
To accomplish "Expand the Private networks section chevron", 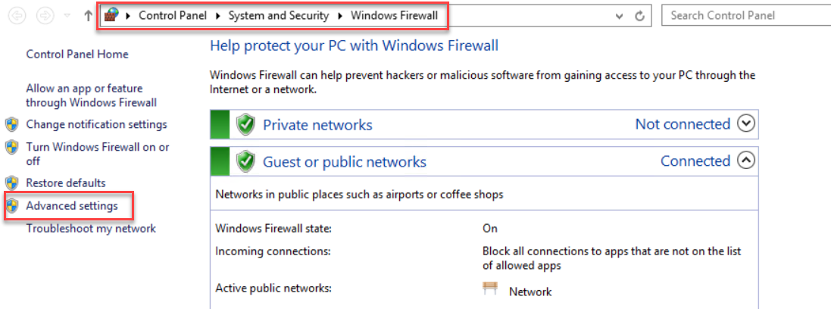I will point(746,124).
